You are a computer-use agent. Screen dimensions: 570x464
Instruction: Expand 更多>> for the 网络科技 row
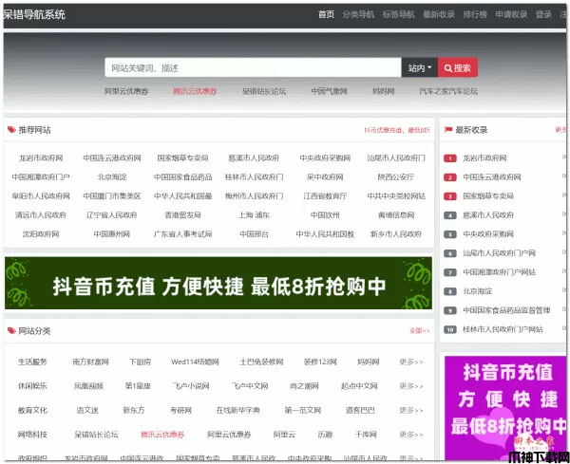411,435
